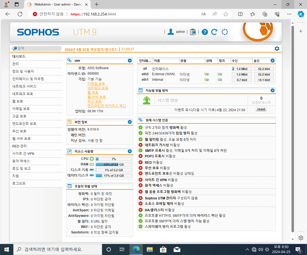The height and width of the screenshot is (255, 307).
Task: Click the 데이터 디스크 17% usage bar
Action: pyautogui.click(x=113, y=176)
